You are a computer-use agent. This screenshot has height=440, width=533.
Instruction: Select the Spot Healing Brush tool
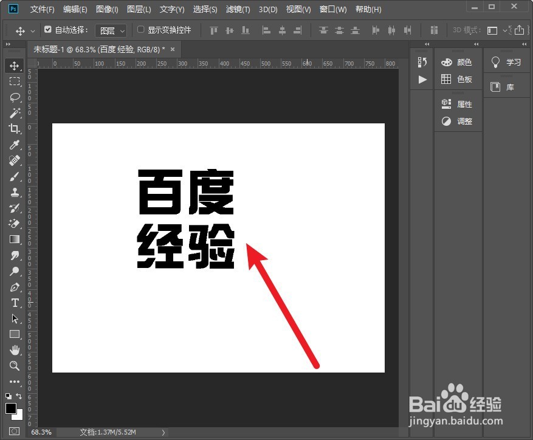(x=14, y=160)
